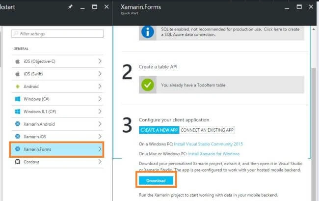Open Cordova via its chevron arrow
This screenshot has width=319, height=201.
pos(100,162)
